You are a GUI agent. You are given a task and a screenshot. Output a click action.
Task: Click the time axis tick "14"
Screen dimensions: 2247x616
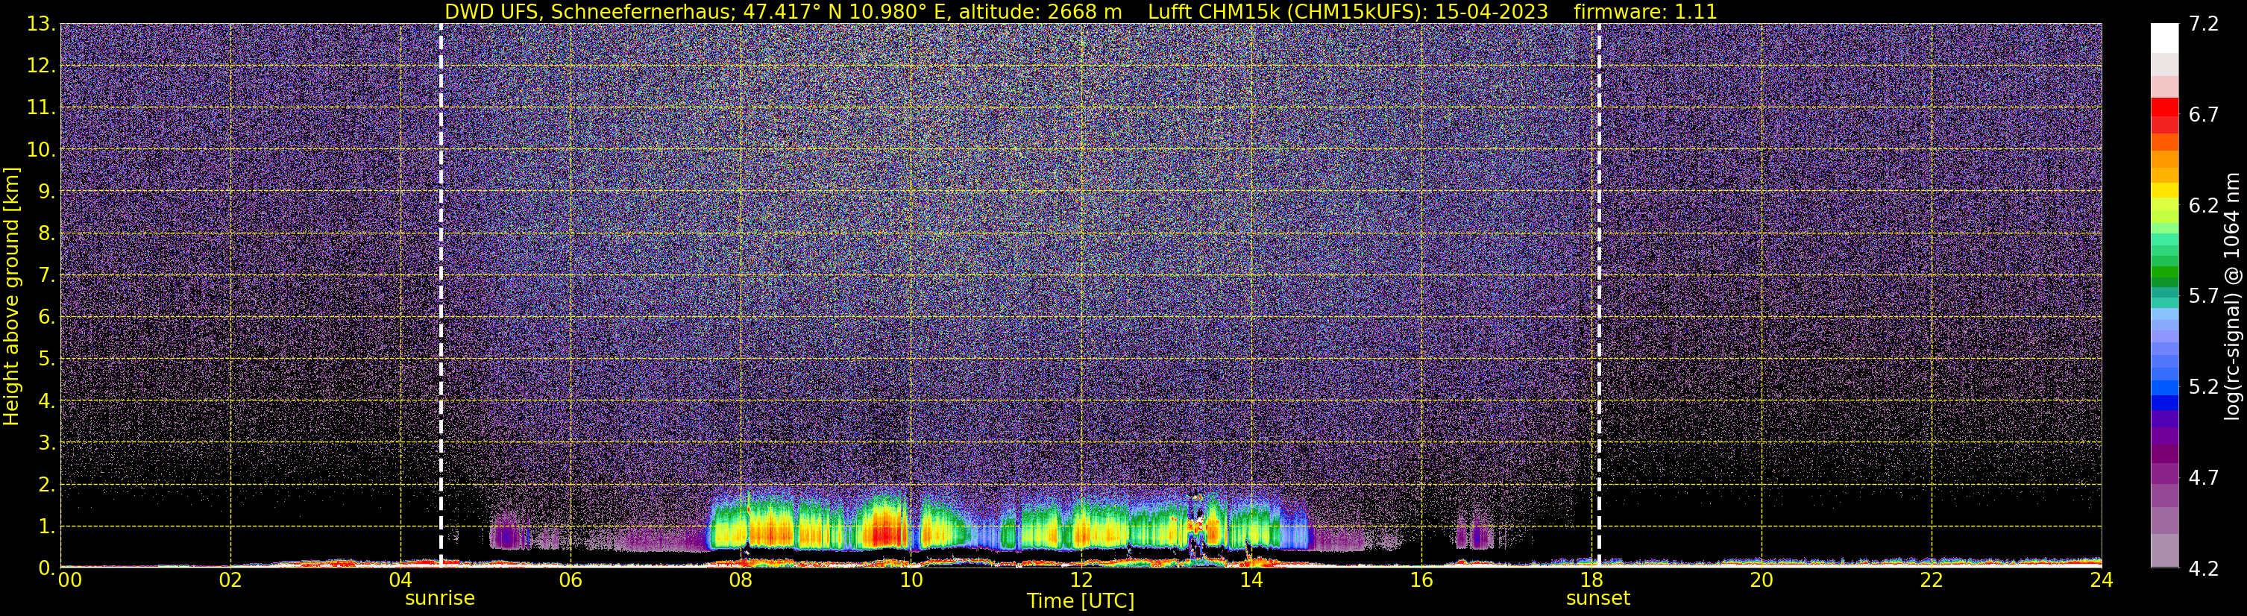1251,580
